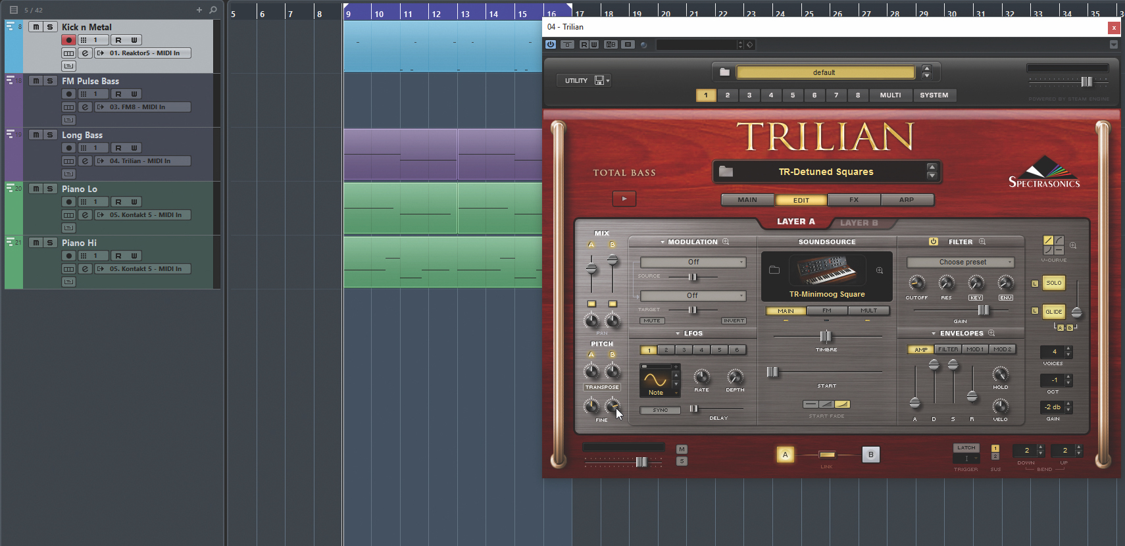The image size is (1125, 546).
Task: Open patch browser folder next to TR-Detuned Squares
Action: (x=726, y=172)
